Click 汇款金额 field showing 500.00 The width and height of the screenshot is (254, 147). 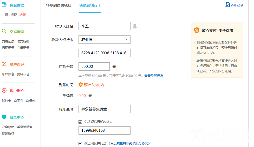coord(94,67)
